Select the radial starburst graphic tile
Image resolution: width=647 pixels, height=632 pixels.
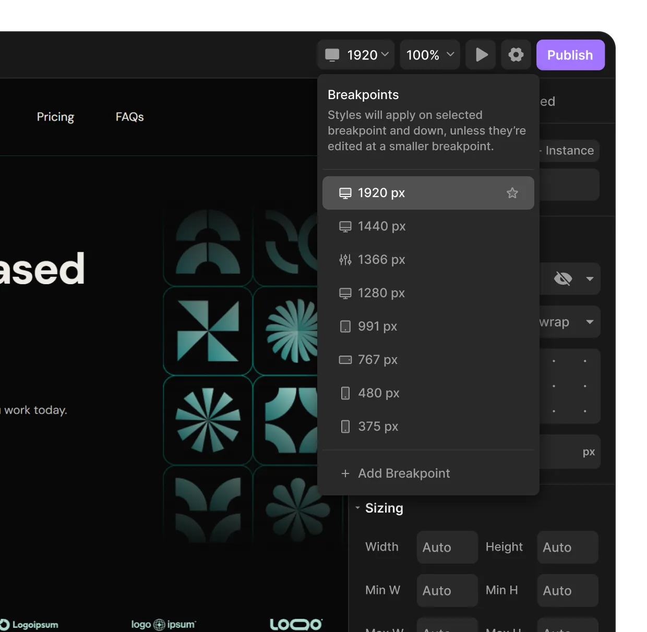pyautogui.click(x=208, y=420)
